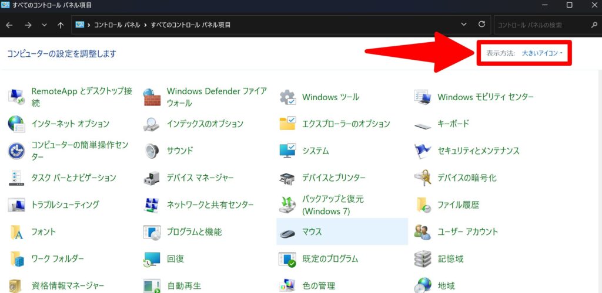This screenshot has width=602, height=293.
Task: Click タスク バーとナビゲーション icon
Action: click(16, 178)
